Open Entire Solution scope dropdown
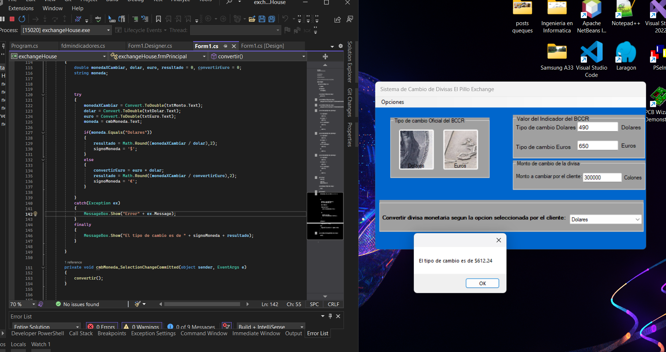This screenshot has width=666, height=352. point(46,326)
